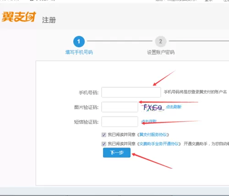Uncheck the 交费助手业务开通协议 agreement checkbox

pos(104,144)
